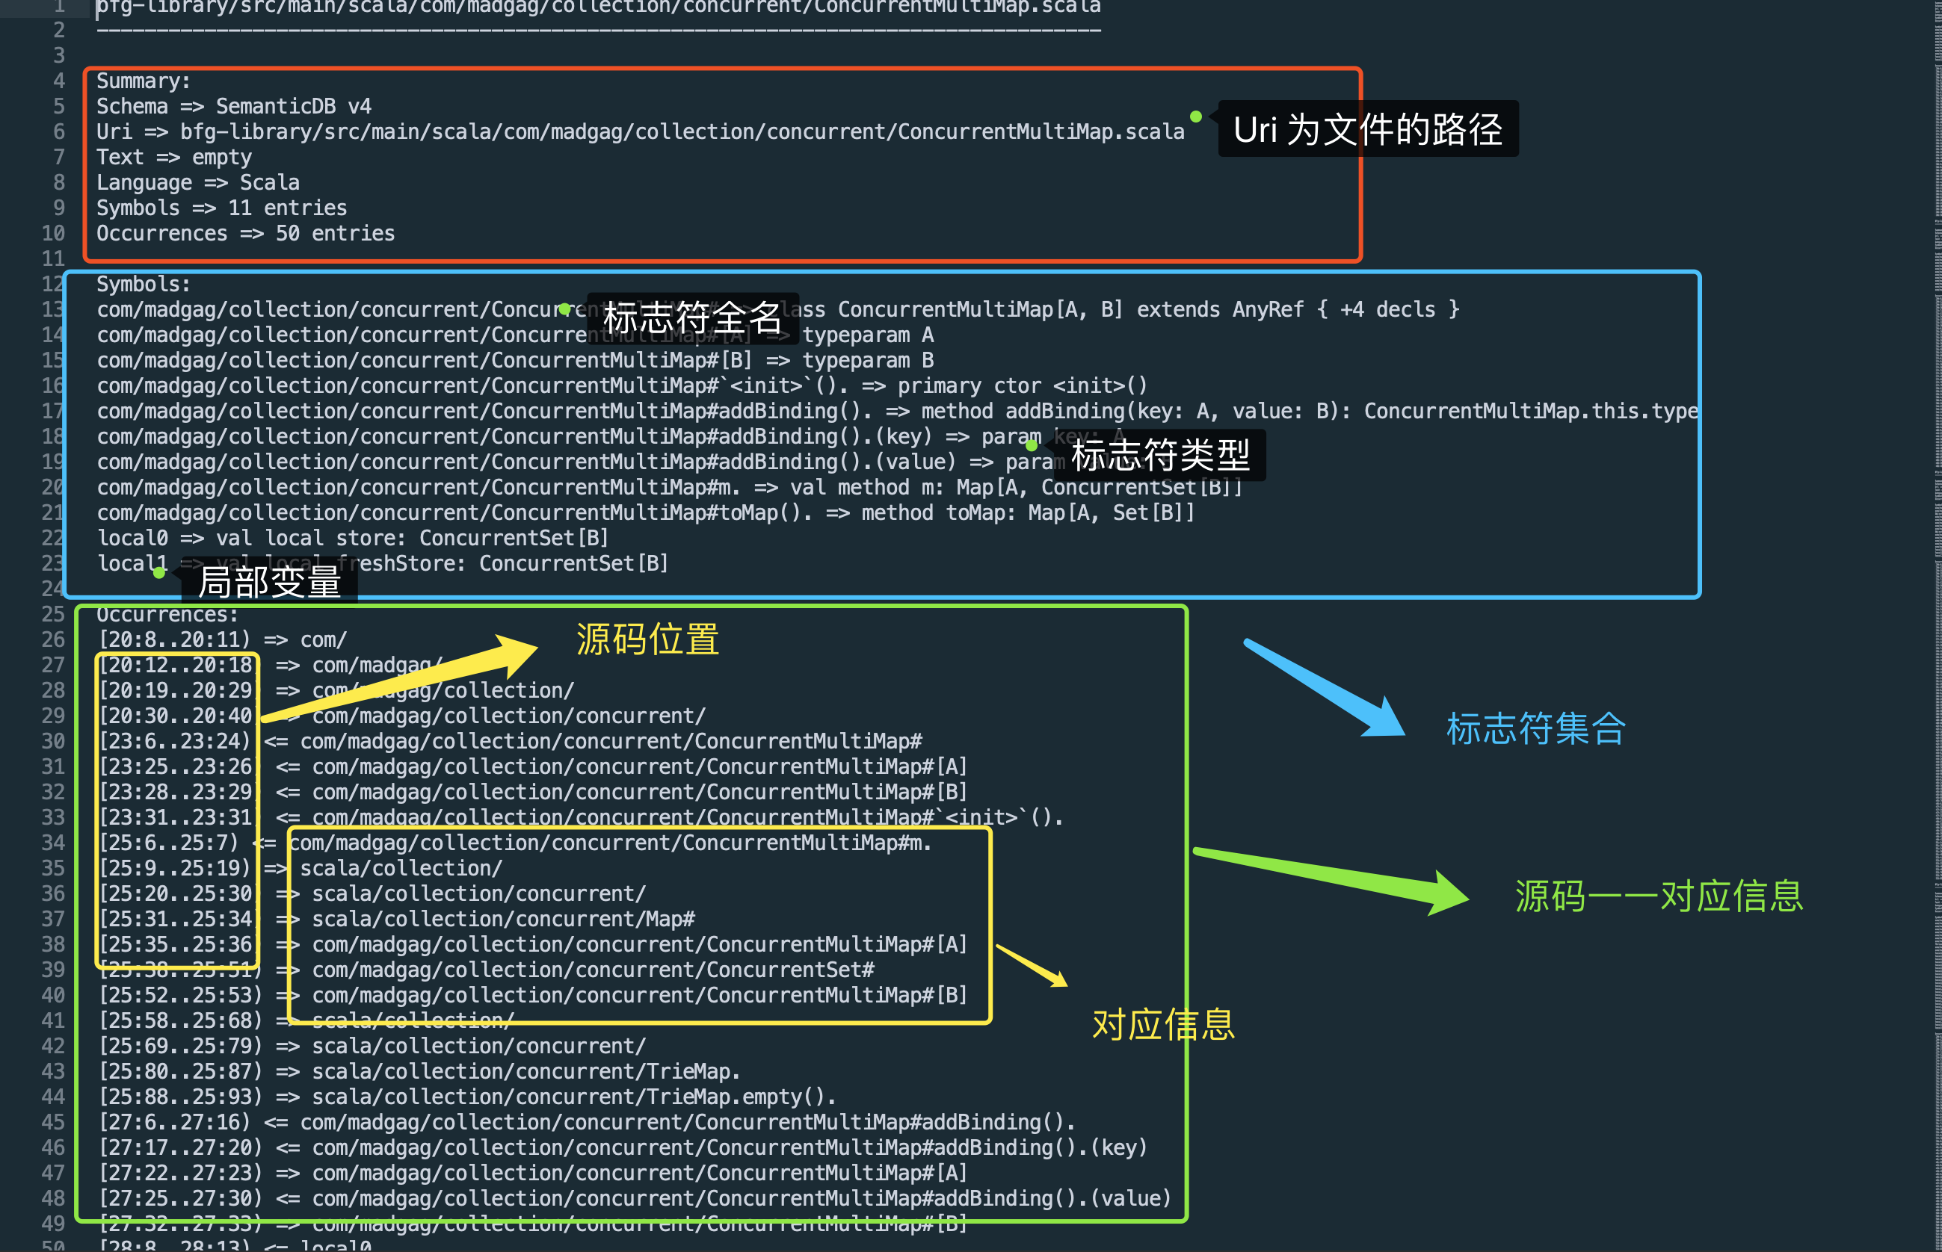Click the 'ConcurrentSet#' occurrence line
Screen dimensions: 1942x1252
tap(487, 970)
